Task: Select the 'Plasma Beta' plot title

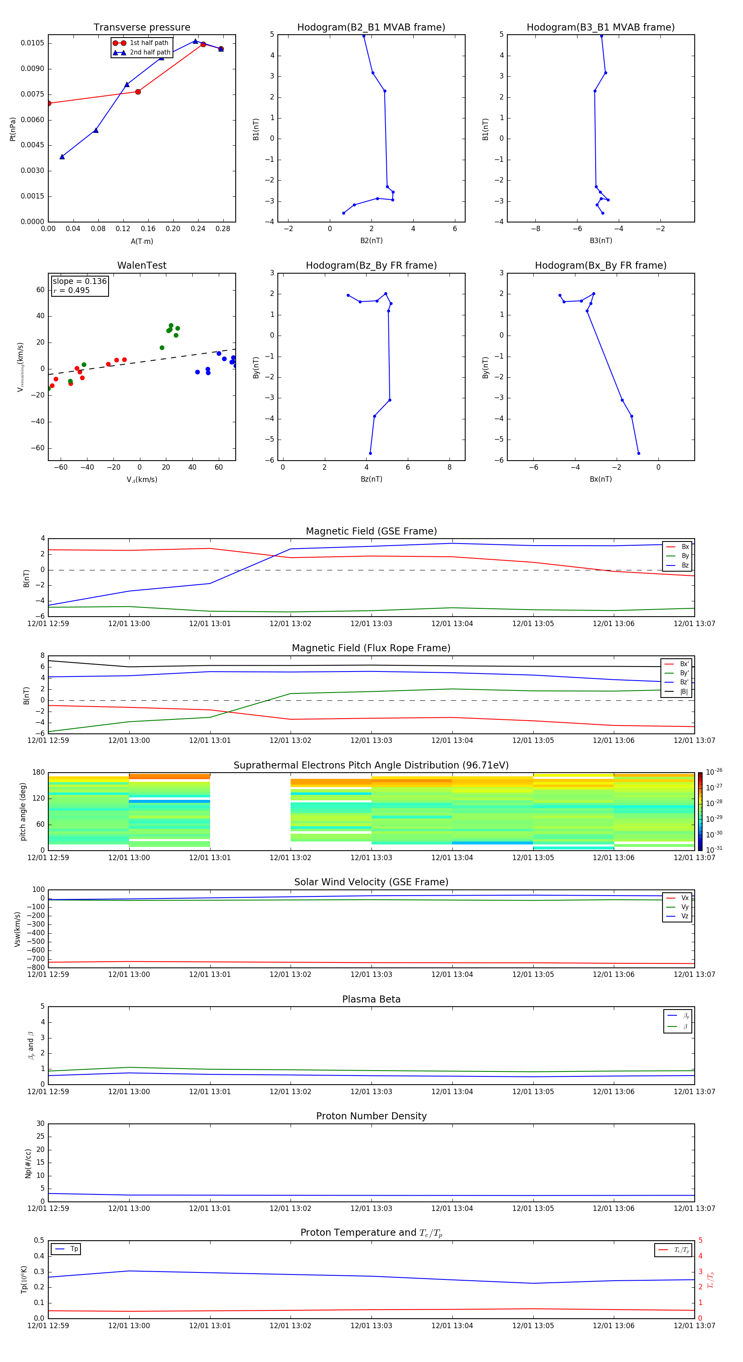Action: [x=371, y=999]
